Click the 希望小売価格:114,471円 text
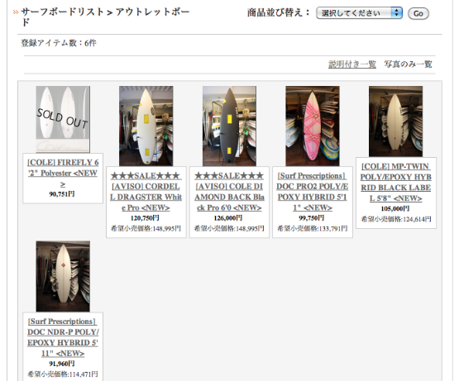 (x=63, y=374)
